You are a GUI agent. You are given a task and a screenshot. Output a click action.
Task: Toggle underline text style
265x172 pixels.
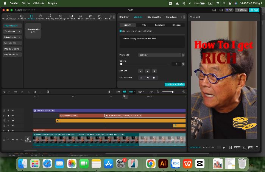(x=147, y=71)
